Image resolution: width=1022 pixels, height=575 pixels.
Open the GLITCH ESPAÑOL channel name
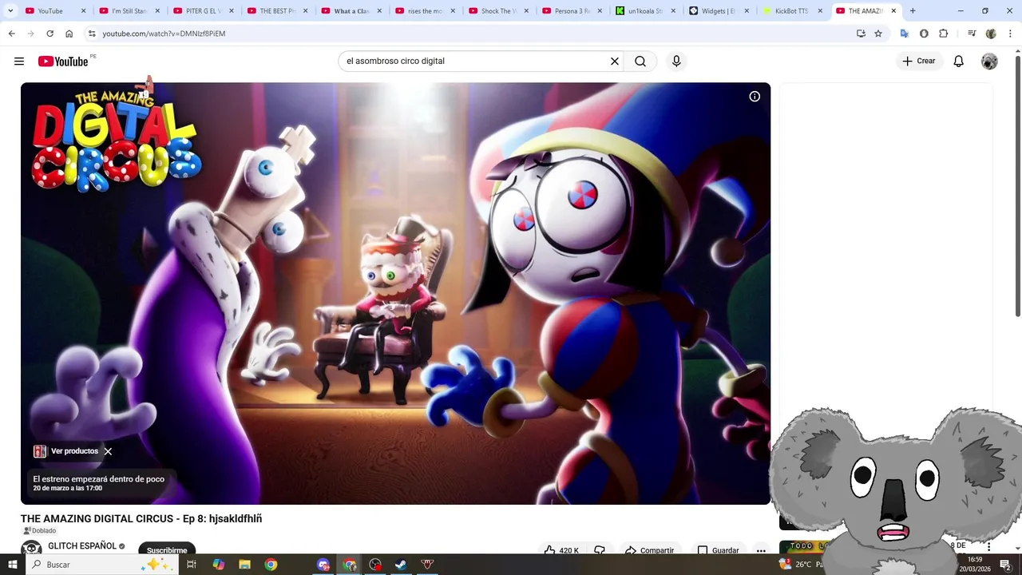pos(82,546)
